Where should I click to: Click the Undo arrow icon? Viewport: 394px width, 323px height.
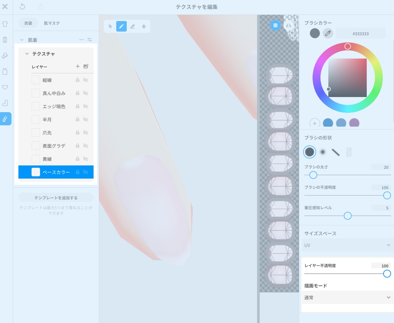click(x=22, y=7)
